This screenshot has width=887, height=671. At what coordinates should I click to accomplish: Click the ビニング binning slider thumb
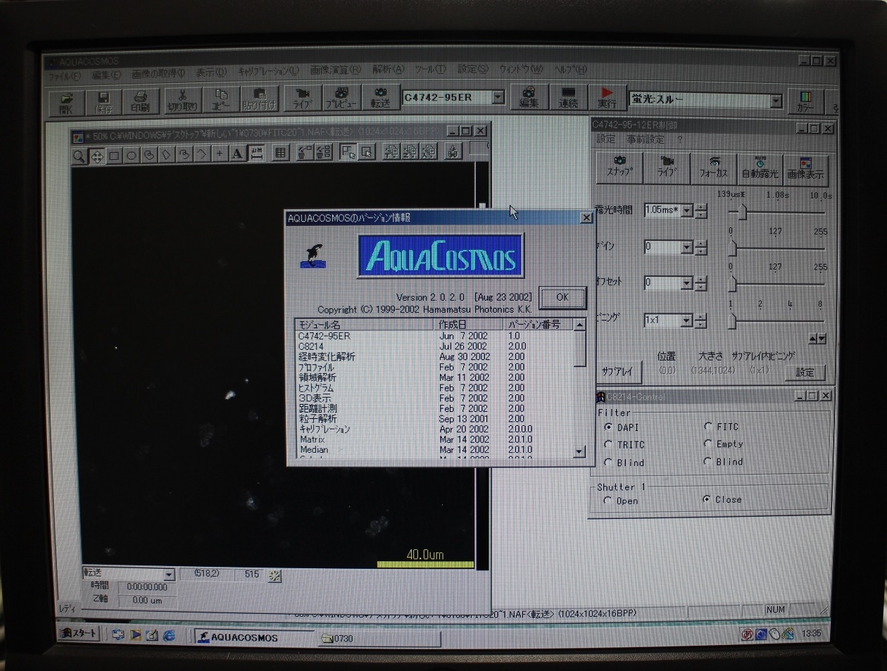coord(732,320)
